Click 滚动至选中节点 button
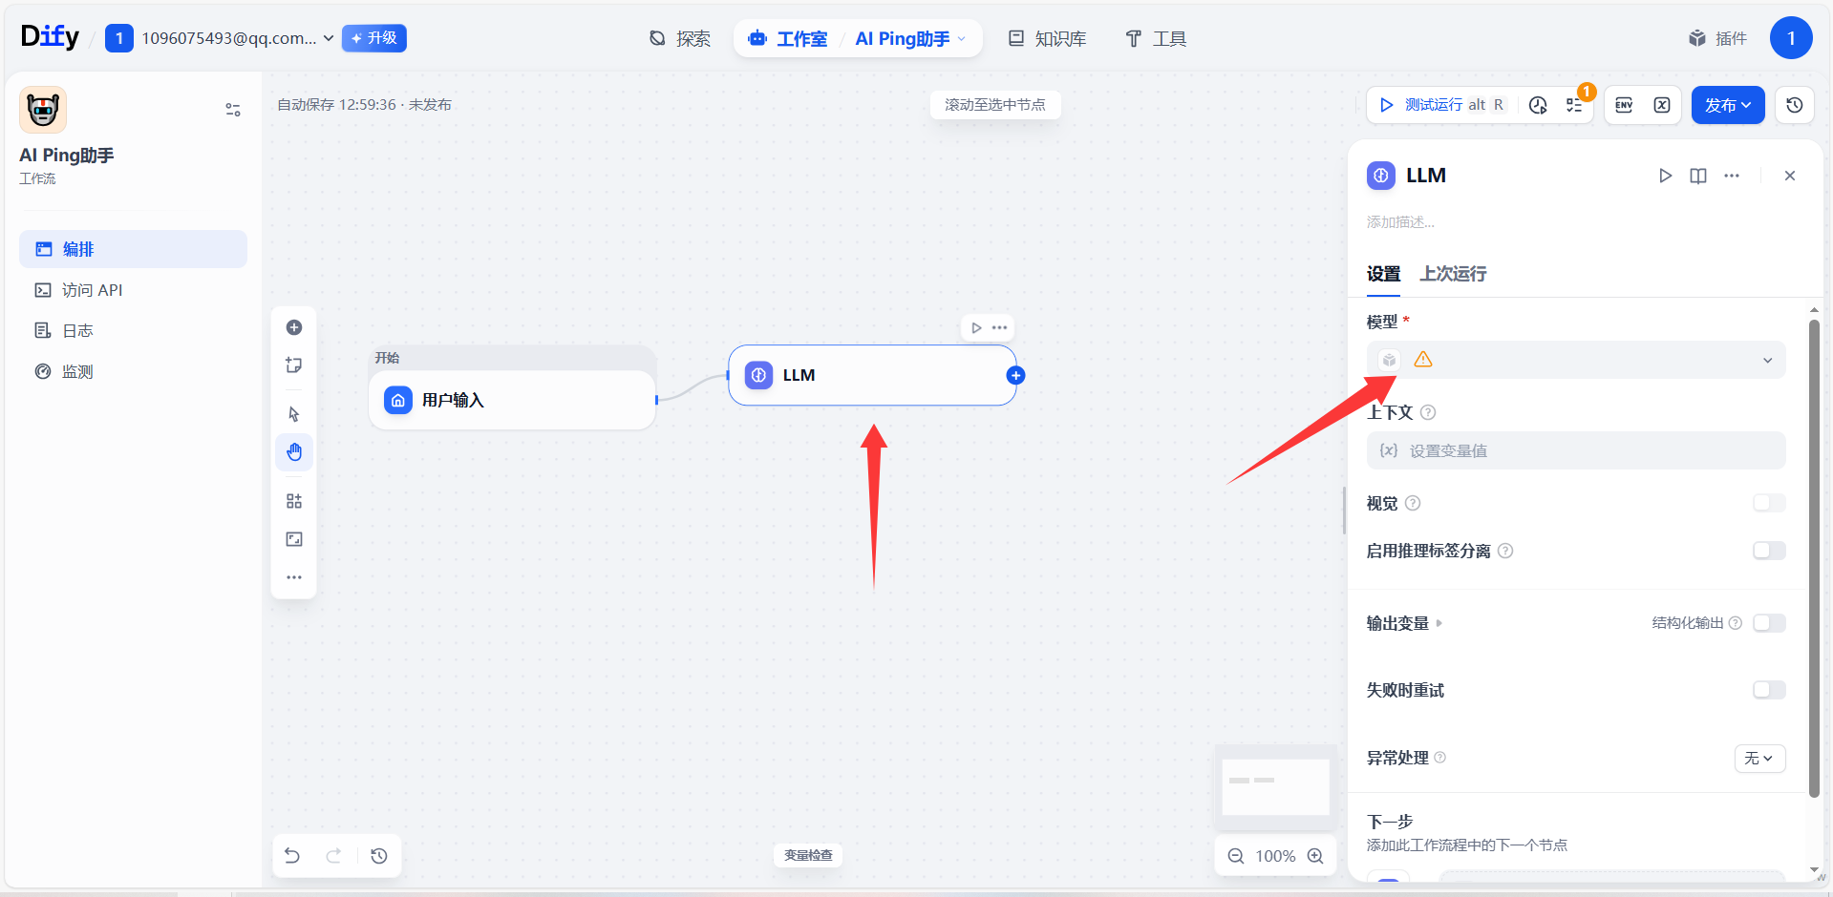Screen dimensions: 1833x897 pos(995,105)
